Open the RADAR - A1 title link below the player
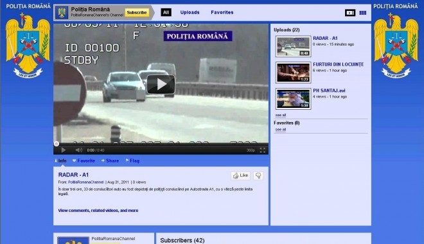424x244 pixels. [x=73, y=175]
